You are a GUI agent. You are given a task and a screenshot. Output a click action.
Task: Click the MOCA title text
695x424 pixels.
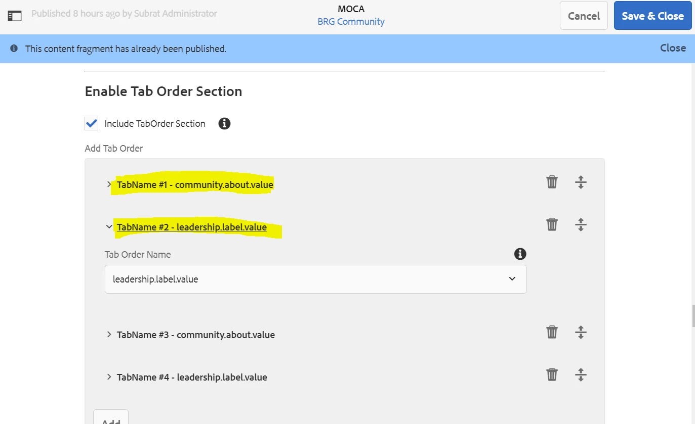351,9
